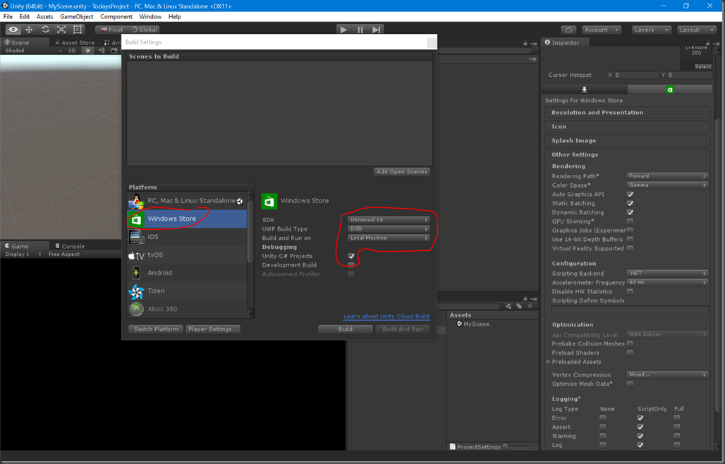Select iOS platform in list

(187, 237)
